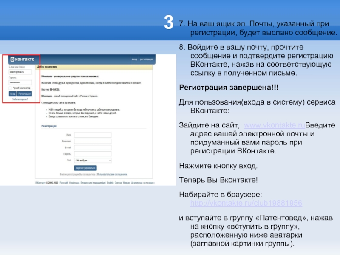This screenshot has height=255, width=340.
Task: Open the http://vkontakte.ru/club19881956 link
Action: click(246, 203)
